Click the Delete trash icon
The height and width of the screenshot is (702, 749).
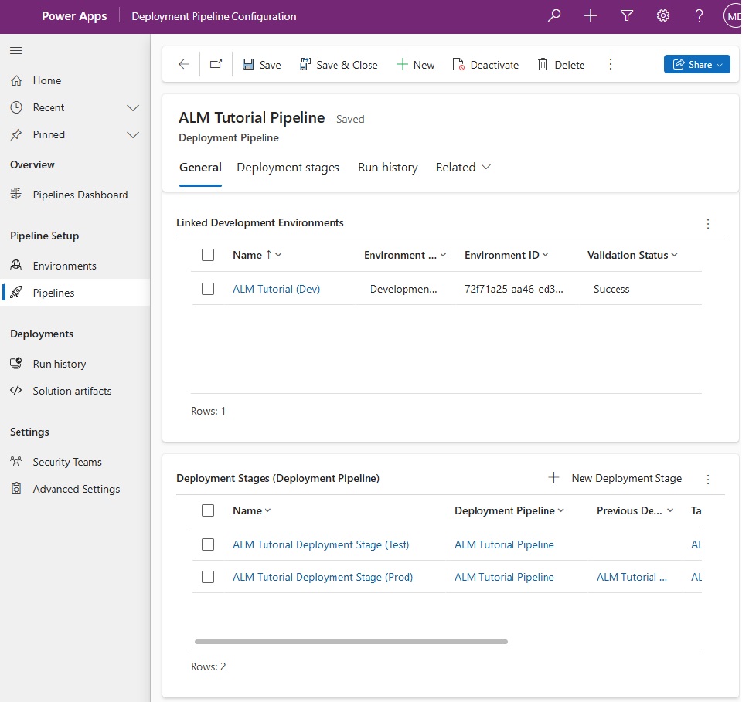pos(543,64)
